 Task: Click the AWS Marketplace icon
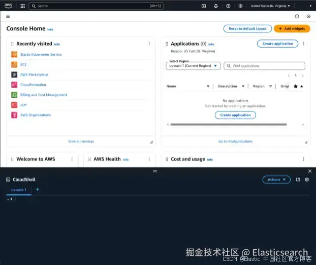point(14,74)
